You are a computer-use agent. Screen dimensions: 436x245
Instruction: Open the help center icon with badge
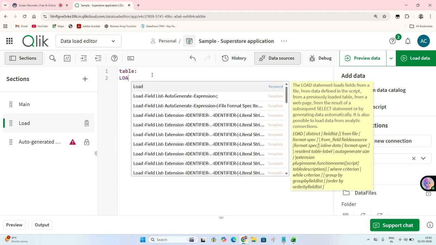(393, 41)
